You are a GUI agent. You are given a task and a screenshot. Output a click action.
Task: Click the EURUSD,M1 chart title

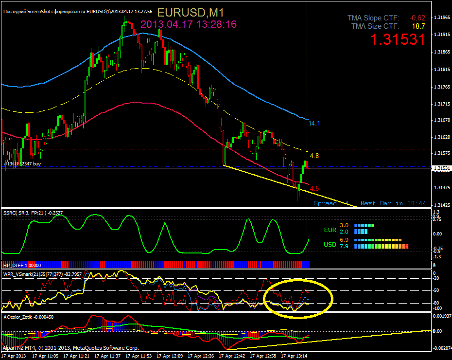[191, 12]
